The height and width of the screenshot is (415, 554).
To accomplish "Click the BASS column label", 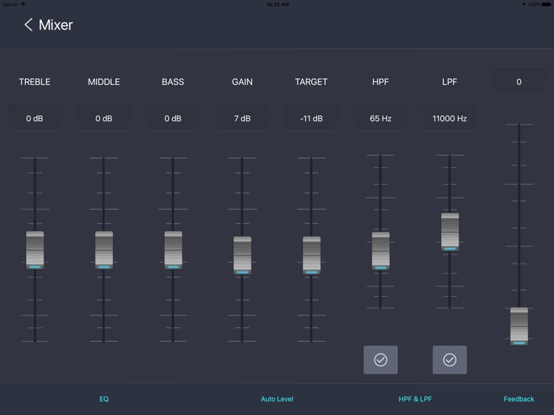I will click(x=173, y=82).
